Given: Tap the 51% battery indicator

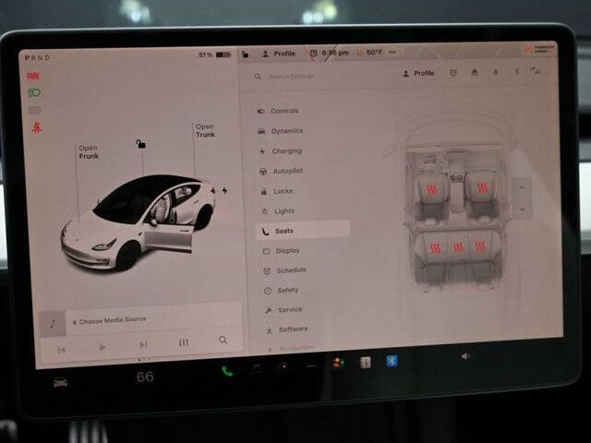Looking at the screenshot, I should point(215,55).
